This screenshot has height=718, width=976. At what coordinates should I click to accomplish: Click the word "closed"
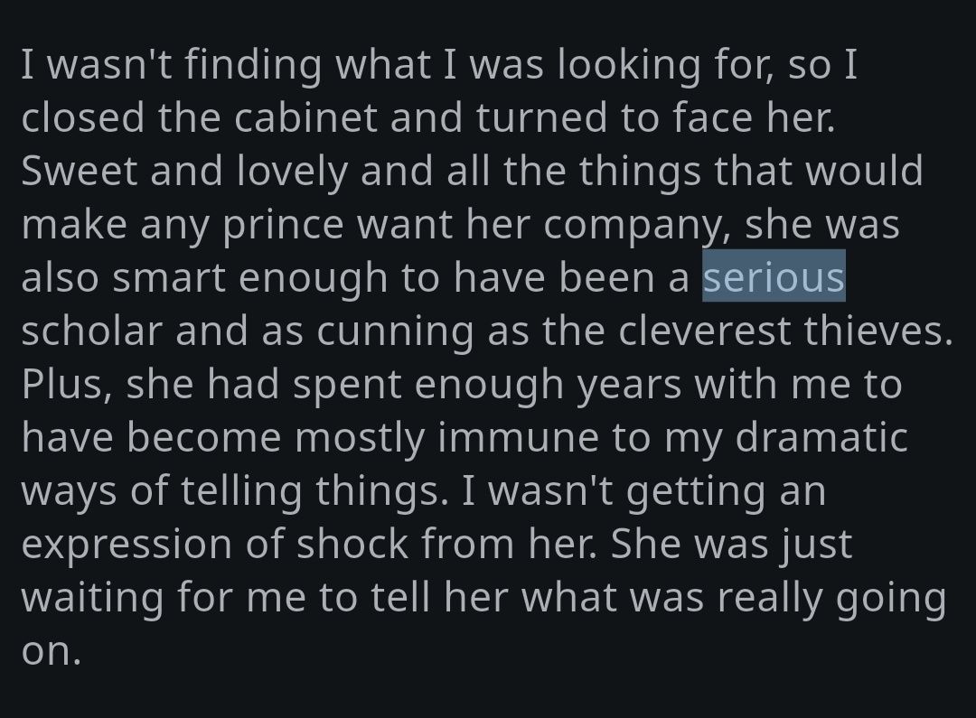[x=81, y=118]
